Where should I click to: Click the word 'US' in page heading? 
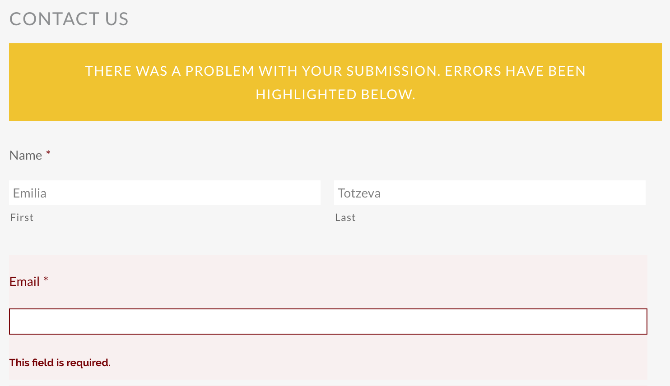click(117, 19)
